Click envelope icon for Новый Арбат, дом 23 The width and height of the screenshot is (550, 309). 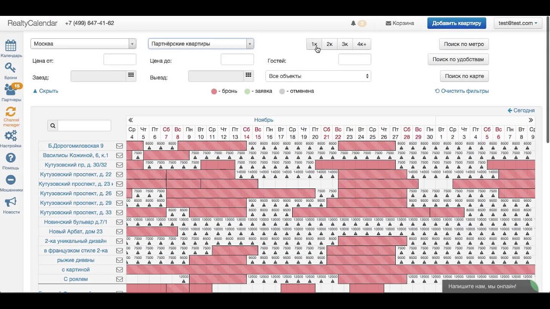click(x=119, y=232)
